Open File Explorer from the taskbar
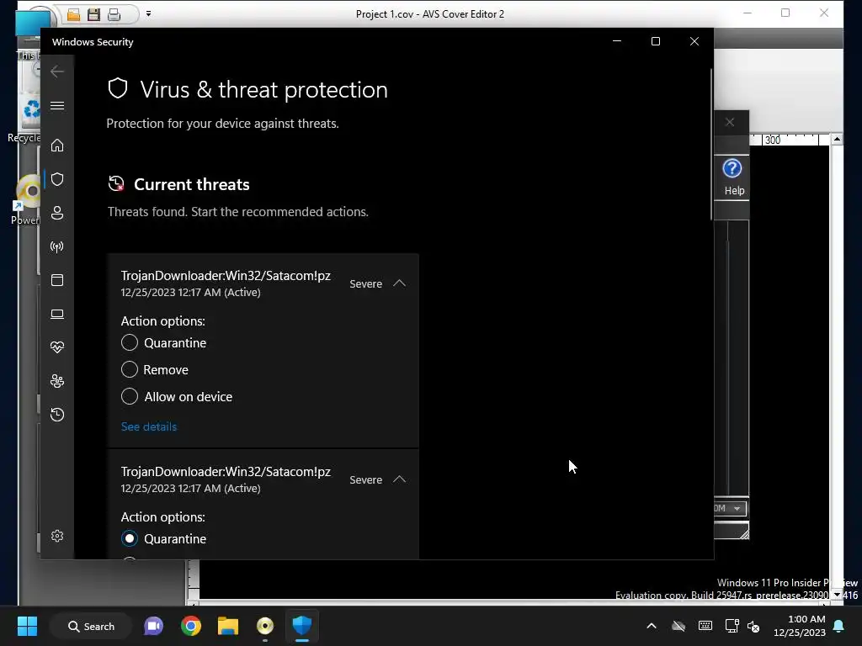This screenshot has height=646, width=862. point(228,626)
